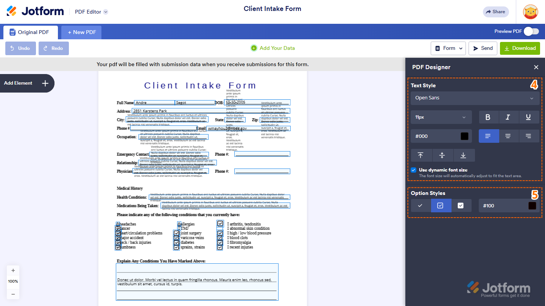Select the recent injuries checkbox

tap(220, 247)
